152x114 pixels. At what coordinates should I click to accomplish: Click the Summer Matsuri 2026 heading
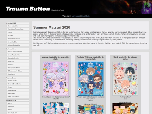pyautogui.click(x=52, y=27)
